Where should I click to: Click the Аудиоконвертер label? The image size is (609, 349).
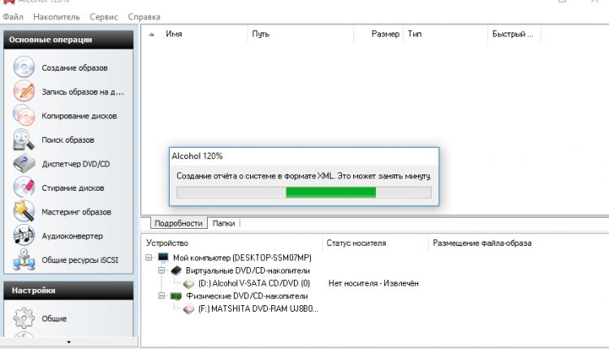tap(72, 236)
